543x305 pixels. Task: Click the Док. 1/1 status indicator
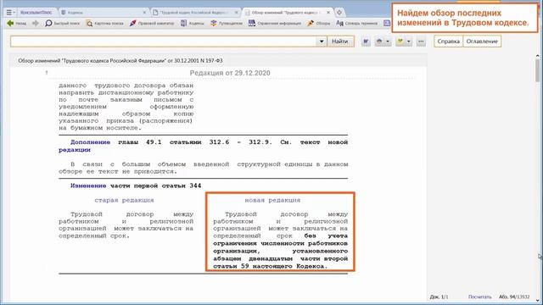click(x=439, y=297)
